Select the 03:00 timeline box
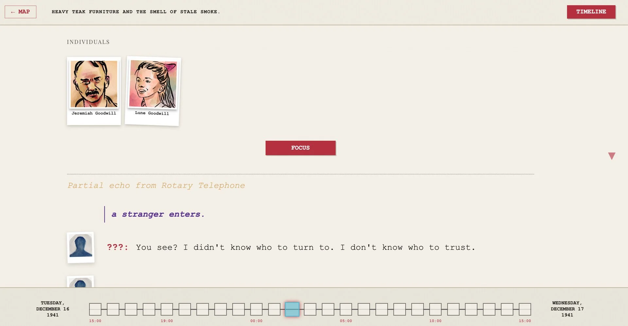Image resolution: width=628 pixels, height=326 pixels. [310, 309]
